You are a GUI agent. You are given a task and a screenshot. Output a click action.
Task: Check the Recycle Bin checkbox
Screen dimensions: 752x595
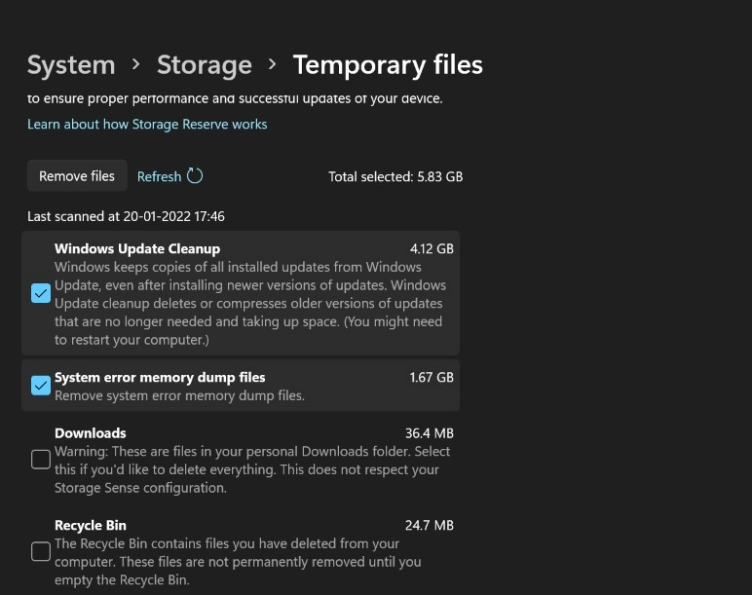(x=41, y=551)
